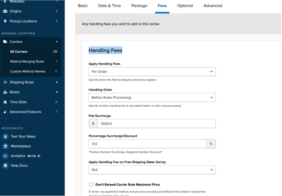
Task: Open the Apply Handling Fees dropdown
Action: (152, 72)
